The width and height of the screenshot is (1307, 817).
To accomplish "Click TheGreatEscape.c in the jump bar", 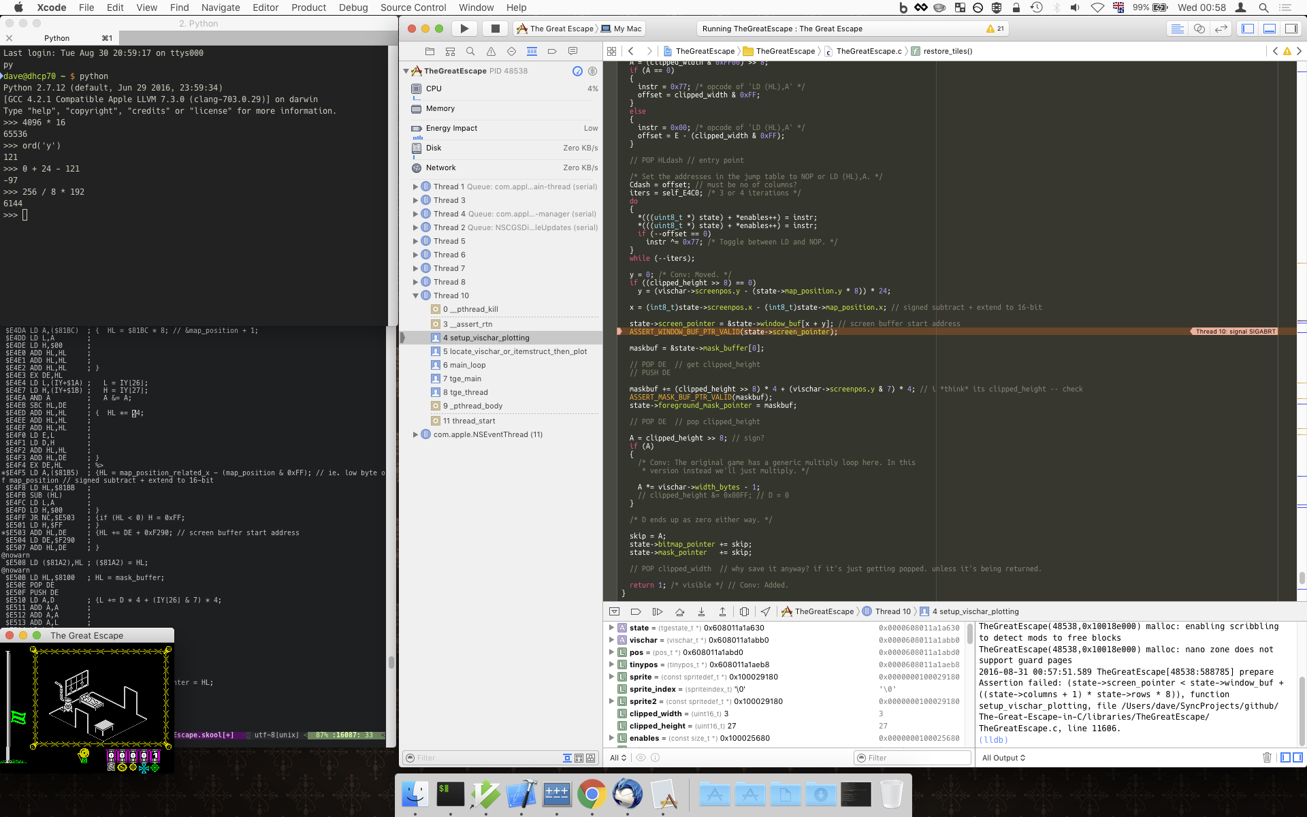I will point(863,51).
